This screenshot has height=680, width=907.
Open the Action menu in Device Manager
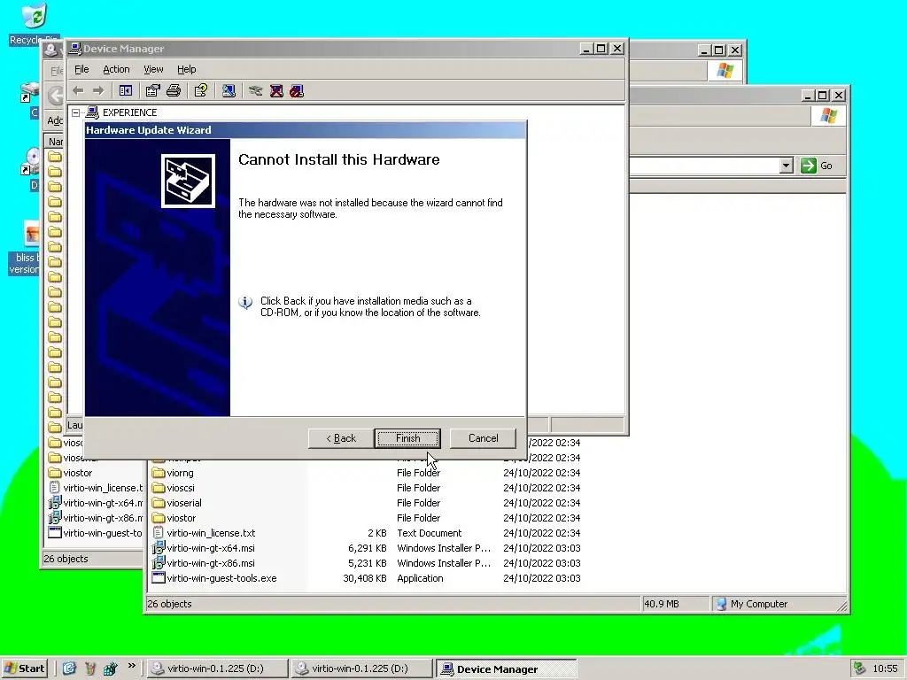pos(116,69)
